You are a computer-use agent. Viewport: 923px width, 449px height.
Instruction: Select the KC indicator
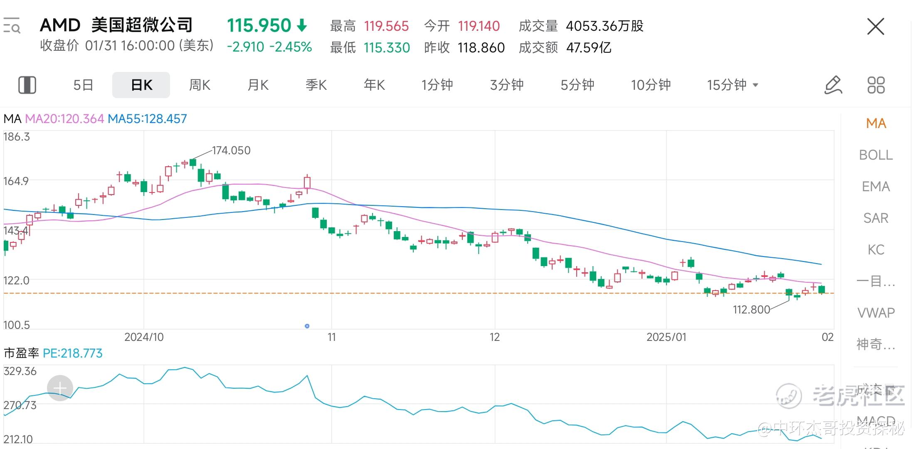(x=876, y=250)
